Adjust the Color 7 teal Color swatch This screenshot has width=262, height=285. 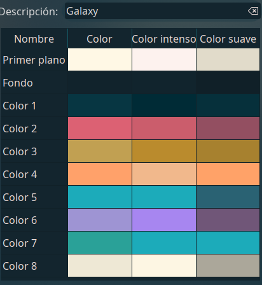(100, 243)
